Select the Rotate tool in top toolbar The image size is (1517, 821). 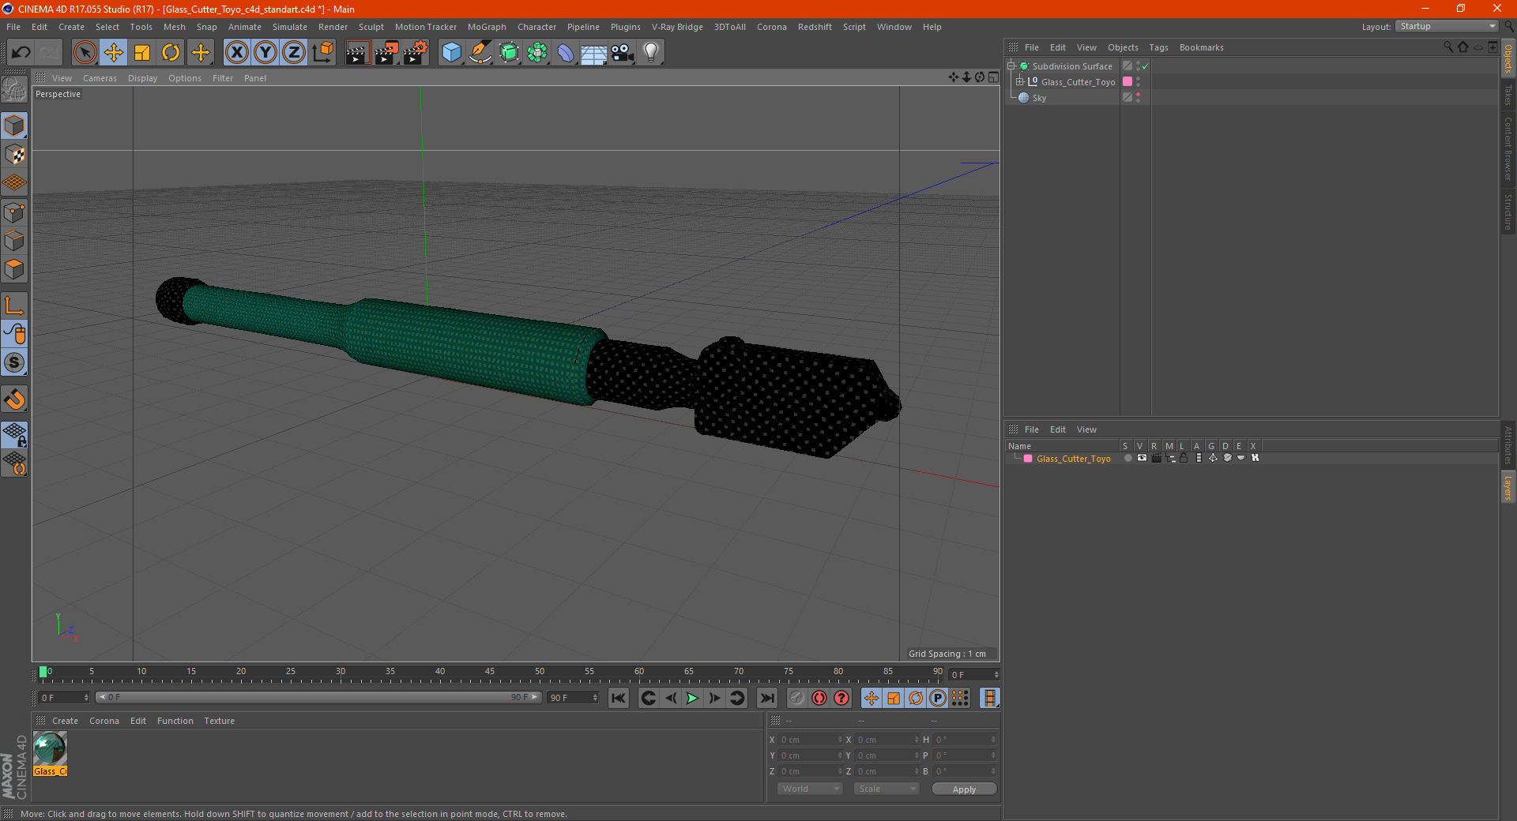pyautogui.click(x=171, y=53)
